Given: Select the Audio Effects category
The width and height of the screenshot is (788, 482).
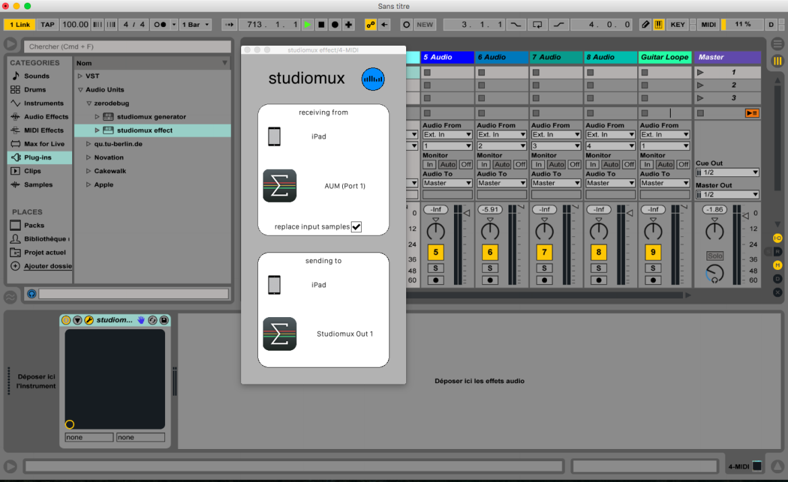Looking at the screenshot, I should coord(45,117).
